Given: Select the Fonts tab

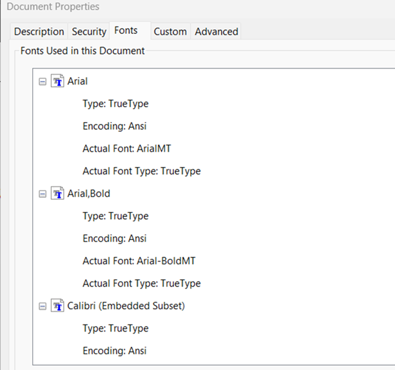Looking at the screenshot, I should pos(126,31).
